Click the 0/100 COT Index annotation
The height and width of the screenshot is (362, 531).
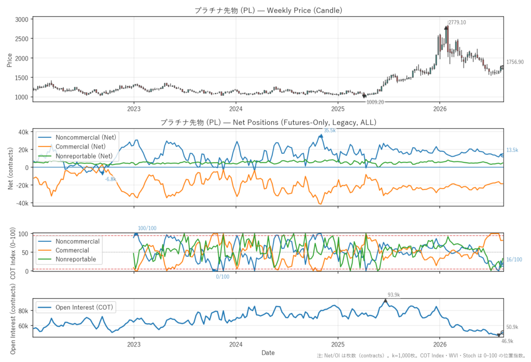222,277
